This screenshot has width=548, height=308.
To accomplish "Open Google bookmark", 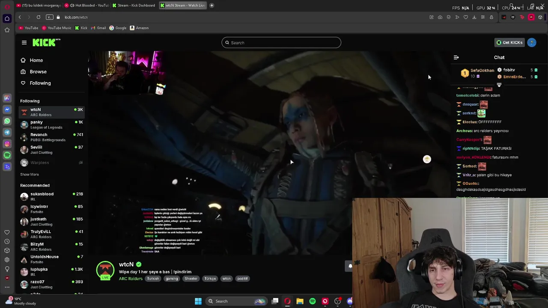I will tap(118, 28).
